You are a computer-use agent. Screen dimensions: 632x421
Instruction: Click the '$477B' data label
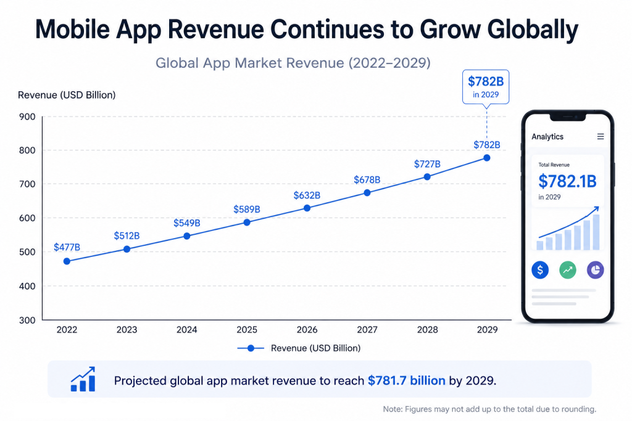[x=67, y=247]
